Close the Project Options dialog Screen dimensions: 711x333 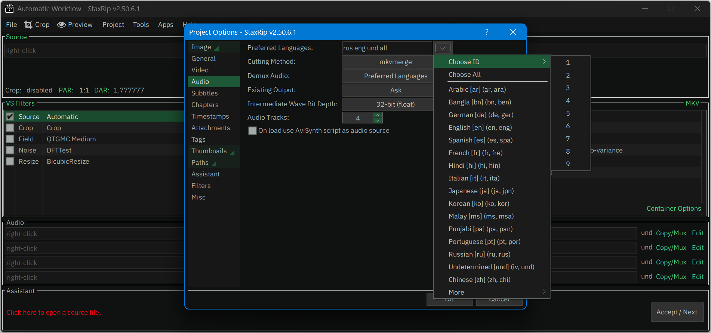pyautogui.click(x=513, y=32)
